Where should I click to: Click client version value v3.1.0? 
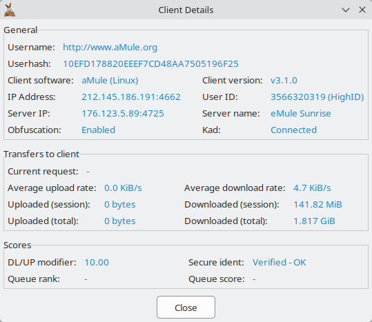point(284,80)
